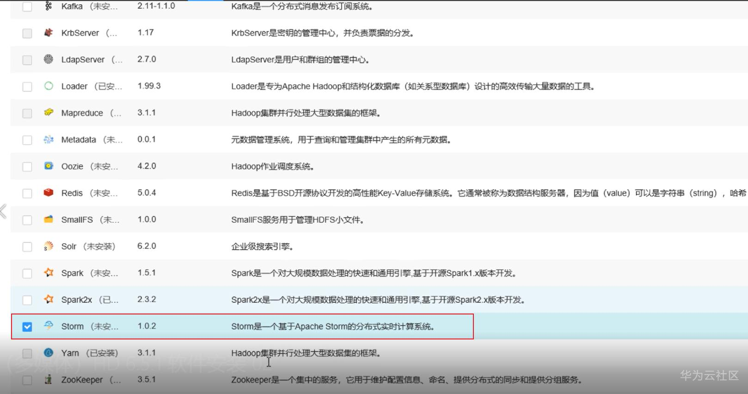Screen dimensions: 748x394
Task: Click the red Redis icon
Action: point(49,192)
